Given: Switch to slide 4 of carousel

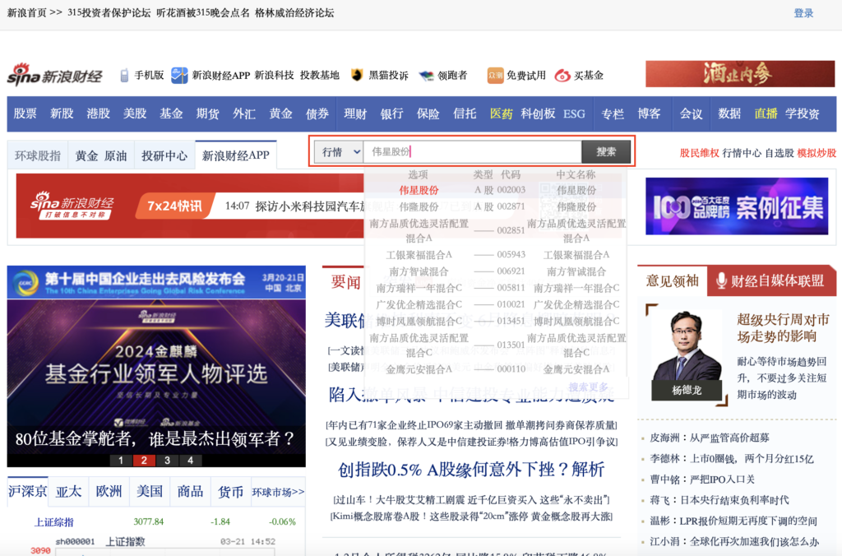Looking at the screenshot, I should pyautogui.click(x=190, y=461).
